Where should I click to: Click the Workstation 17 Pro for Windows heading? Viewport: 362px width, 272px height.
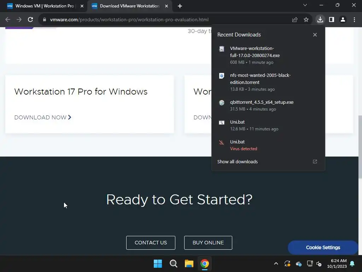pyautogui.click(x=81, y=92)
